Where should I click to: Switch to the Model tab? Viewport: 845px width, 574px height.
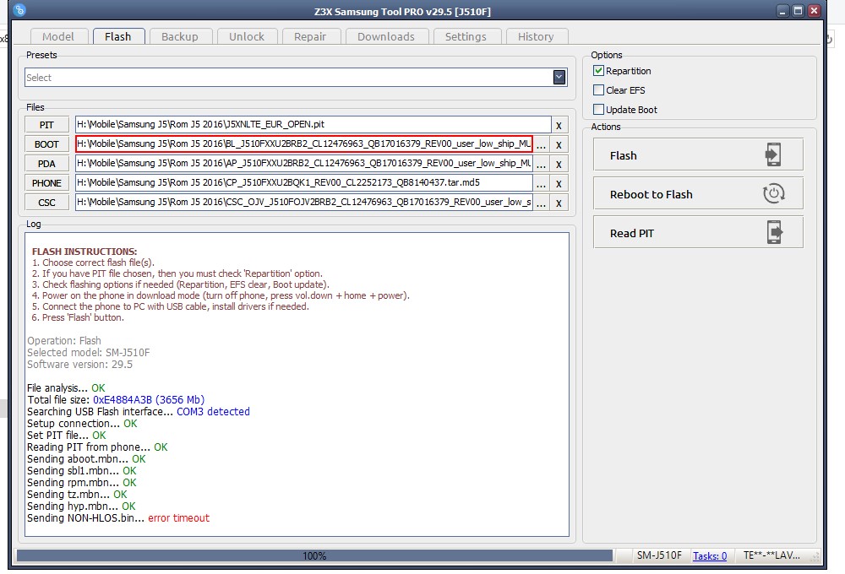click(58, 36)
